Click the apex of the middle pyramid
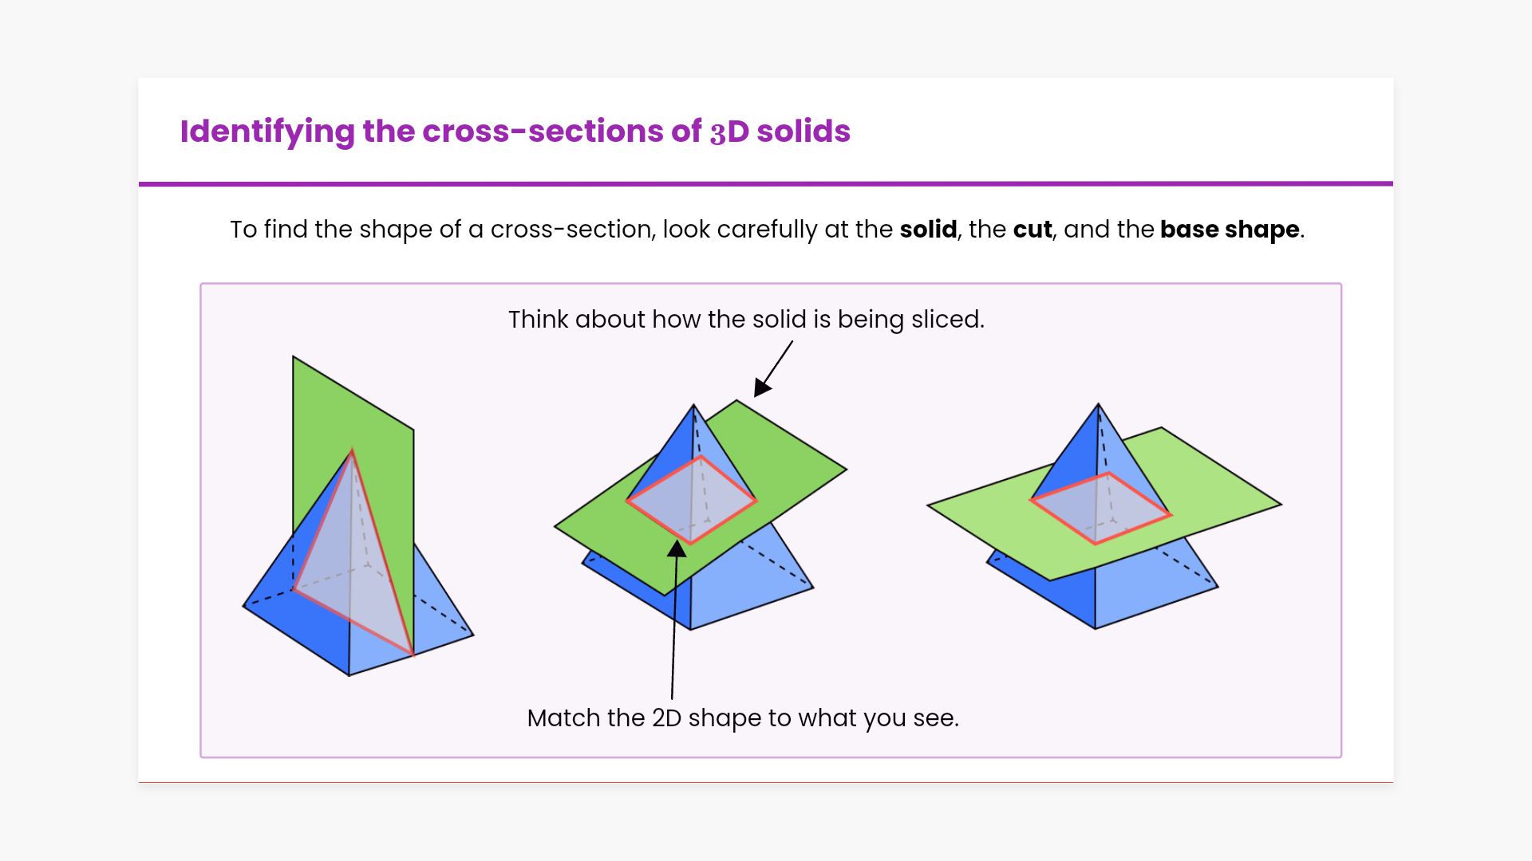This screenshot has width=1532, height=861. point(693,406)
